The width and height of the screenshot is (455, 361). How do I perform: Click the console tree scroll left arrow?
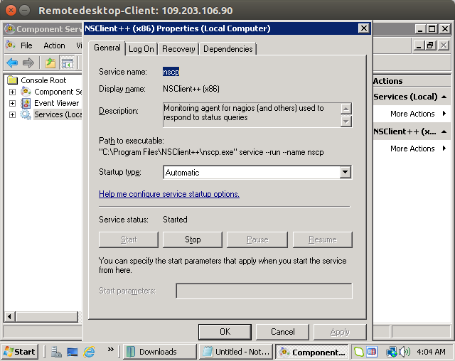tap(9, 316)
